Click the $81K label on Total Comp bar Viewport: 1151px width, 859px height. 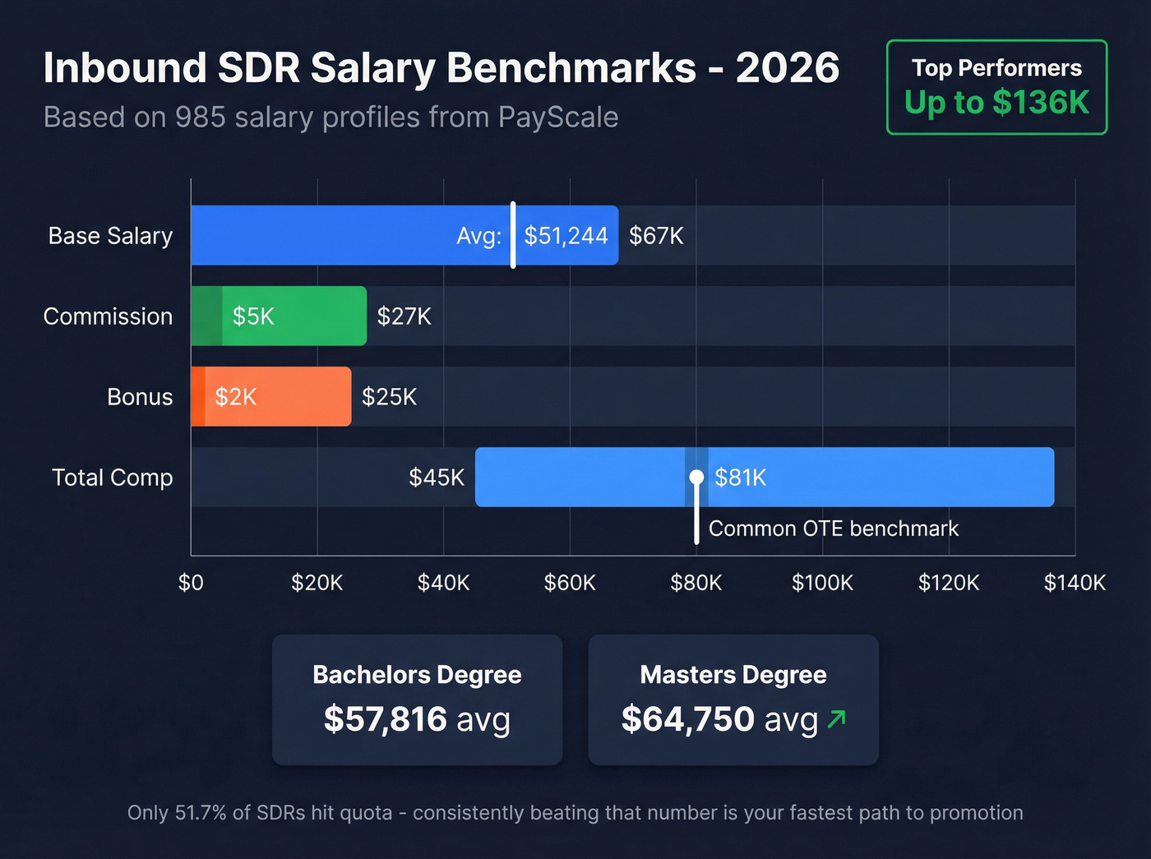739,477
